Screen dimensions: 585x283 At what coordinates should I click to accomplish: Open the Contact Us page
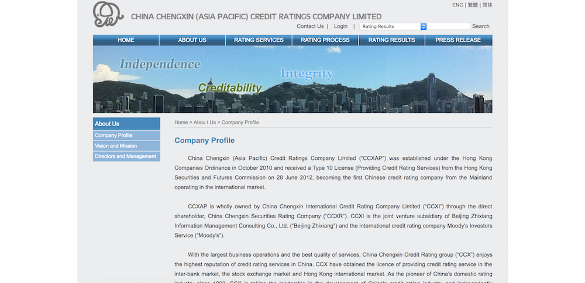(310, 26)
